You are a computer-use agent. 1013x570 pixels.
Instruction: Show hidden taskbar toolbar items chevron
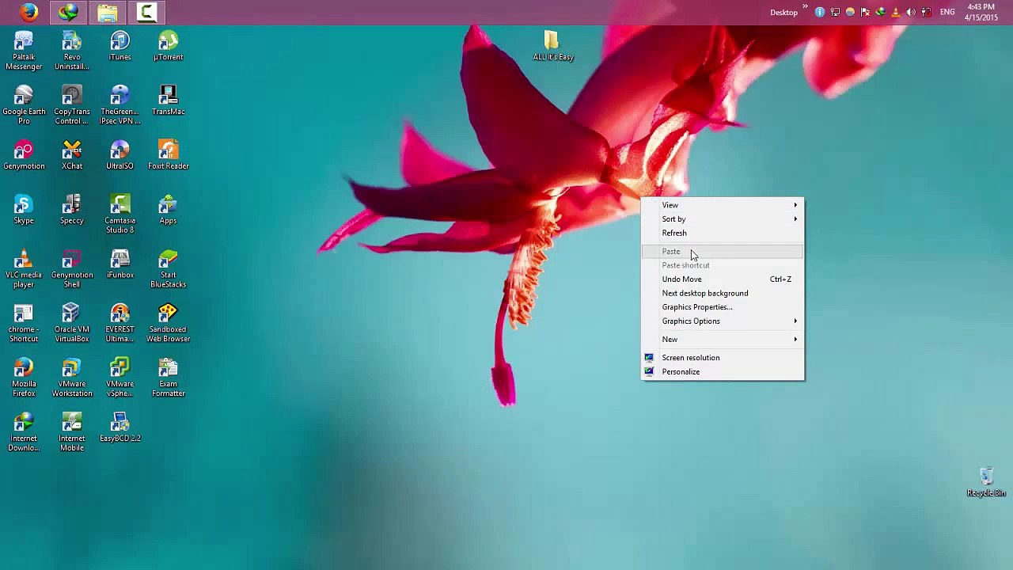(x=806, y=8)
